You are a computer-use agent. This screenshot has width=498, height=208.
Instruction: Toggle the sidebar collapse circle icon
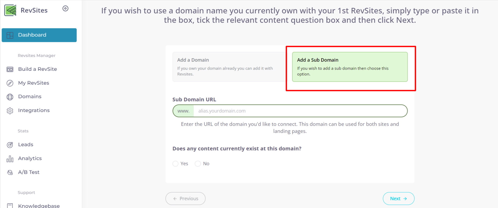tap(65, 9)
